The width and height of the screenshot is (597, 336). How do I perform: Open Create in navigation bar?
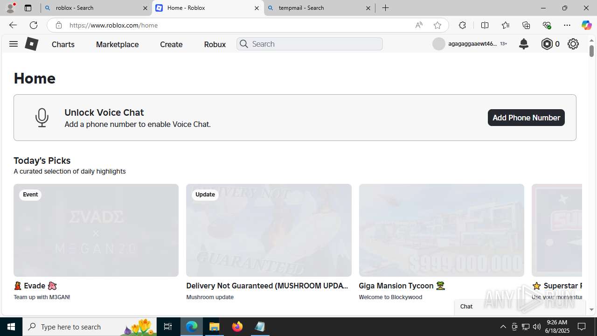pos(171,44)
